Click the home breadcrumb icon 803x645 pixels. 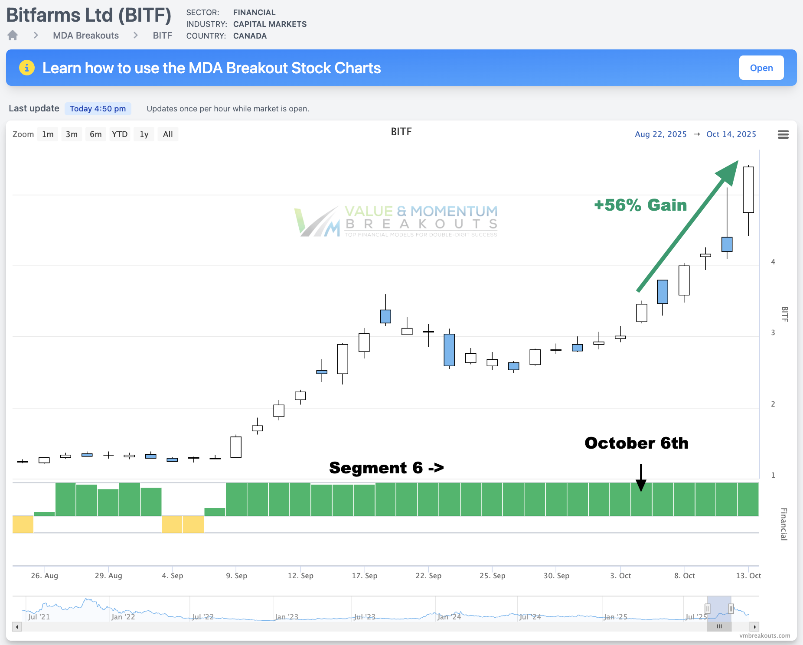12,35
